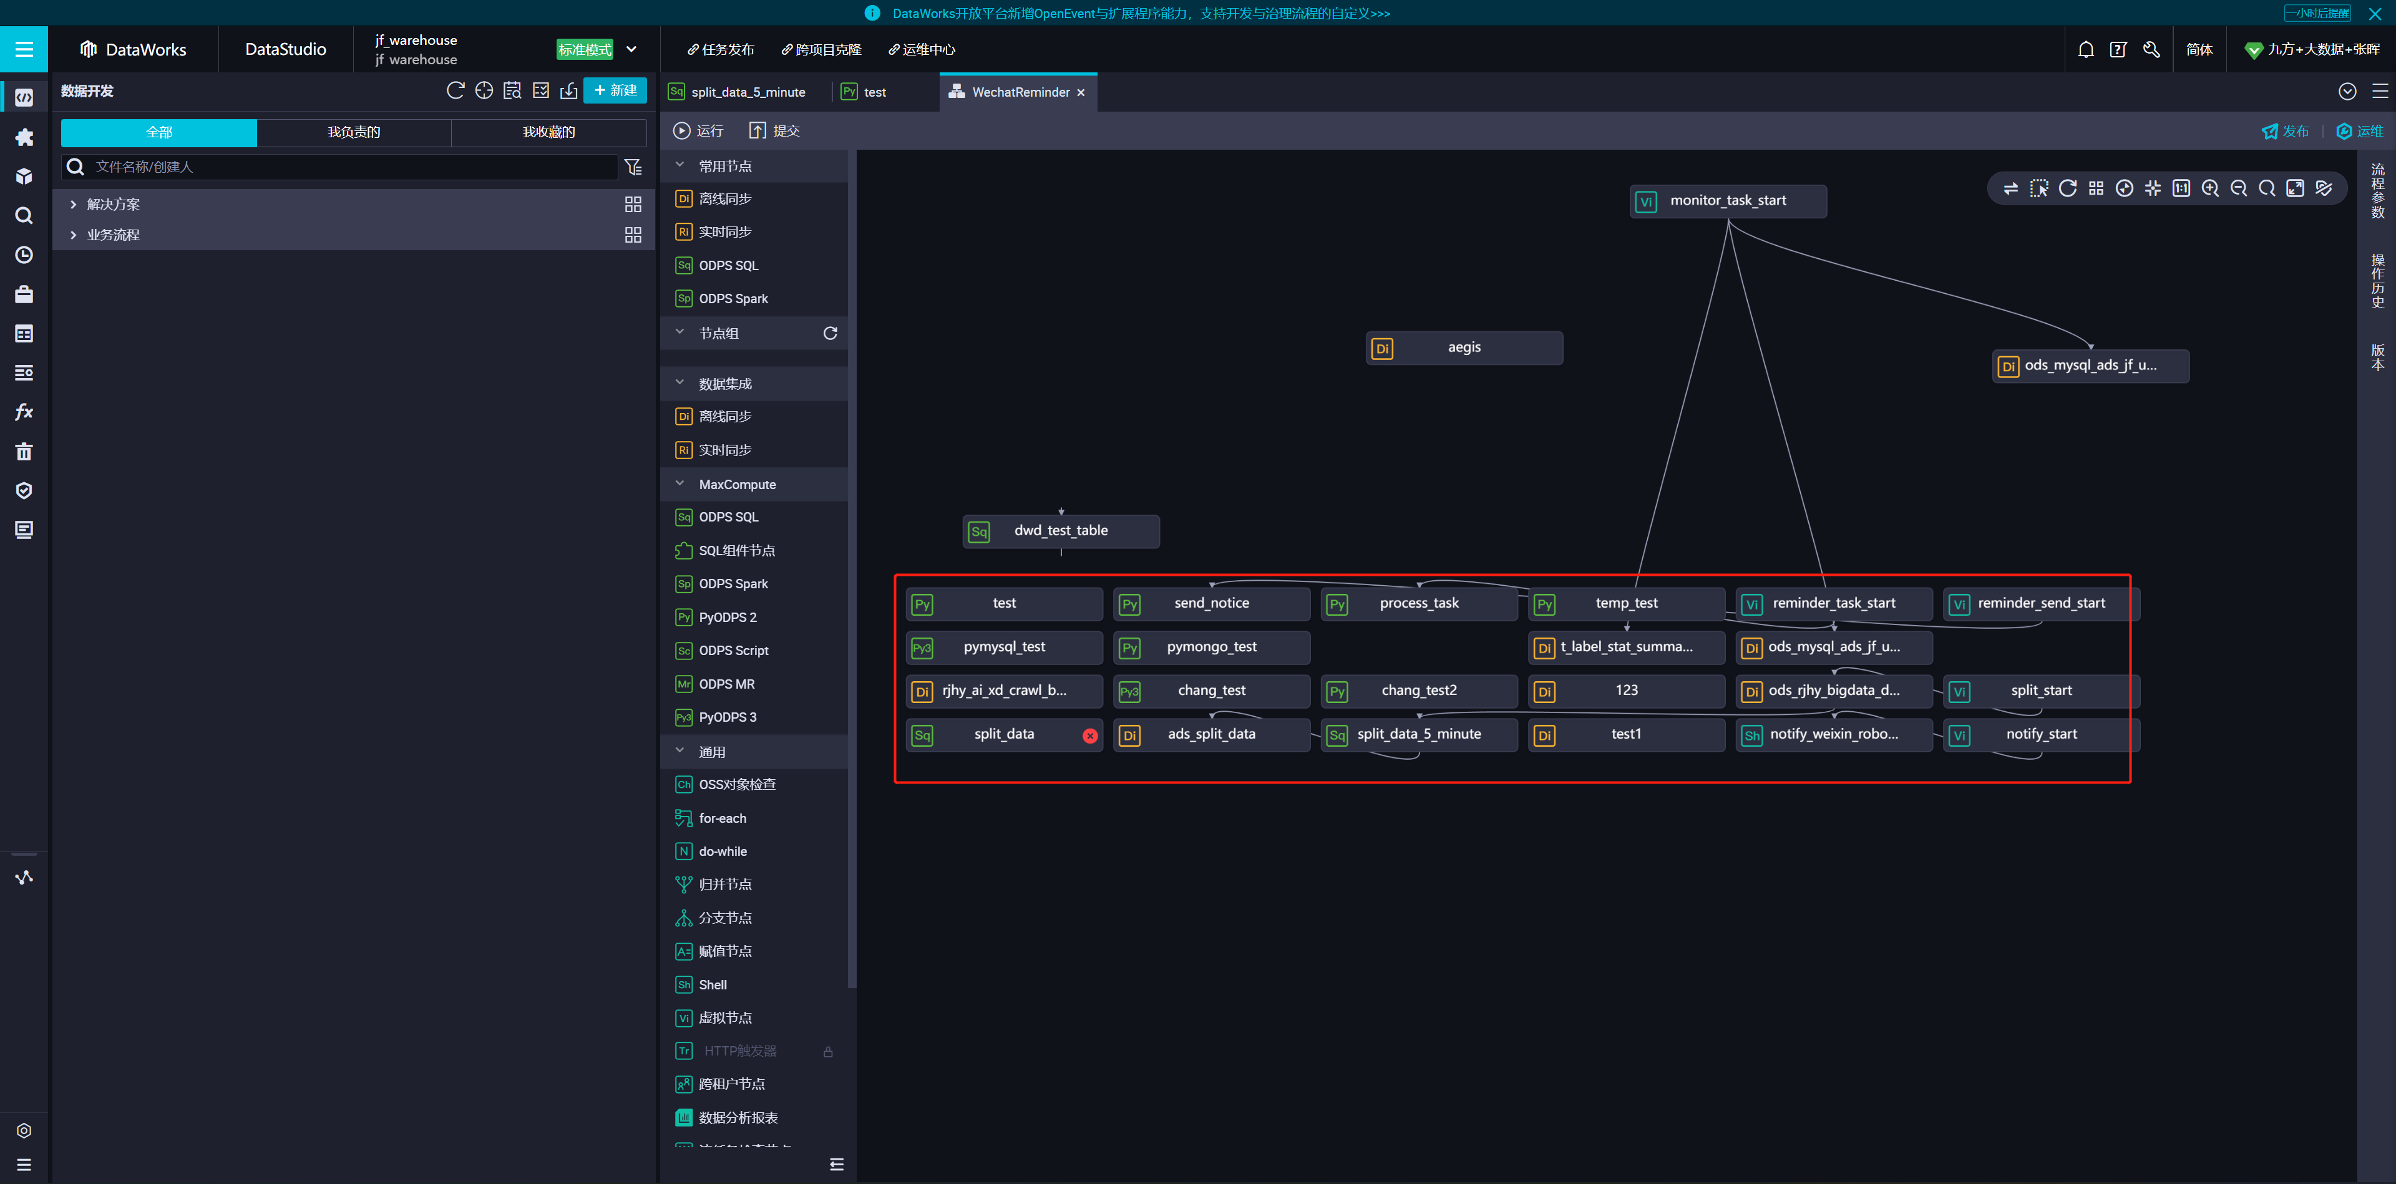The width and height of the screenshot is (2396, 1184).
Task: Switch to the 我负责的 tab
Action: 353,132
